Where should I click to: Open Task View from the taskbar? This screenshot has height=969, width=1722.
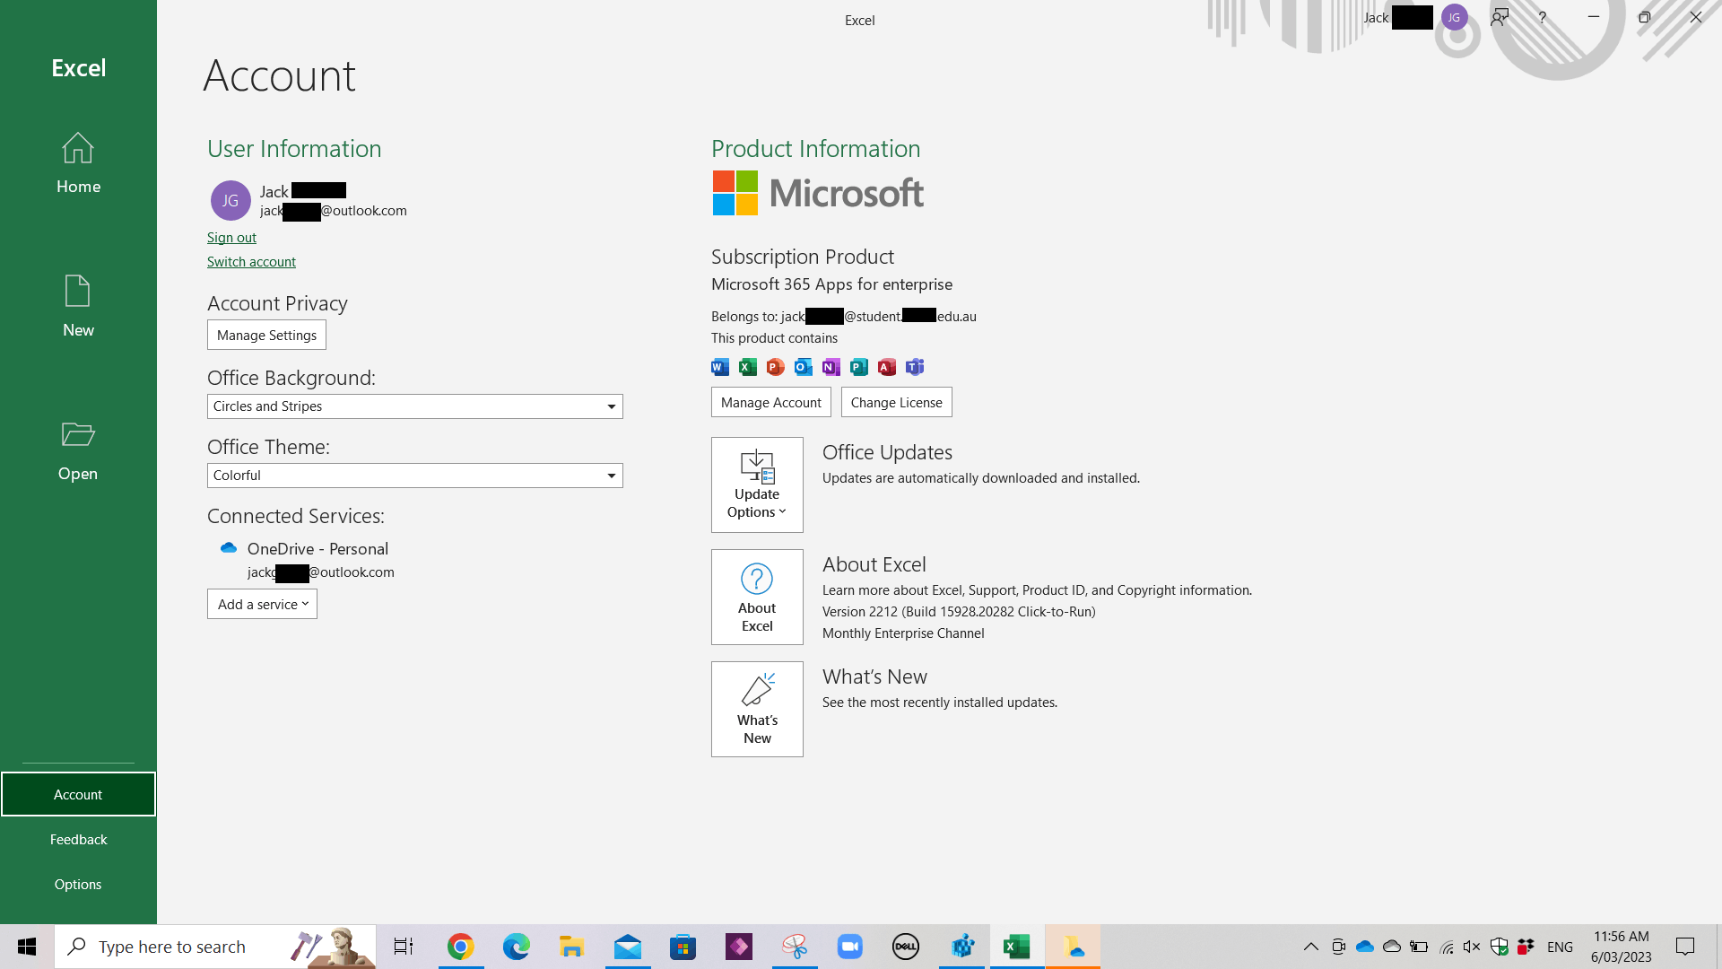[x=404, y=947]
